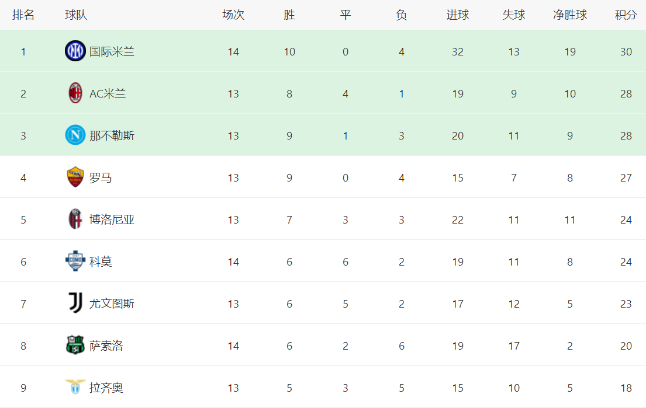Click the Inter Milan club crest
Image resolution: width=646 pixels, height=408 pixels.
tap(75, 51)
